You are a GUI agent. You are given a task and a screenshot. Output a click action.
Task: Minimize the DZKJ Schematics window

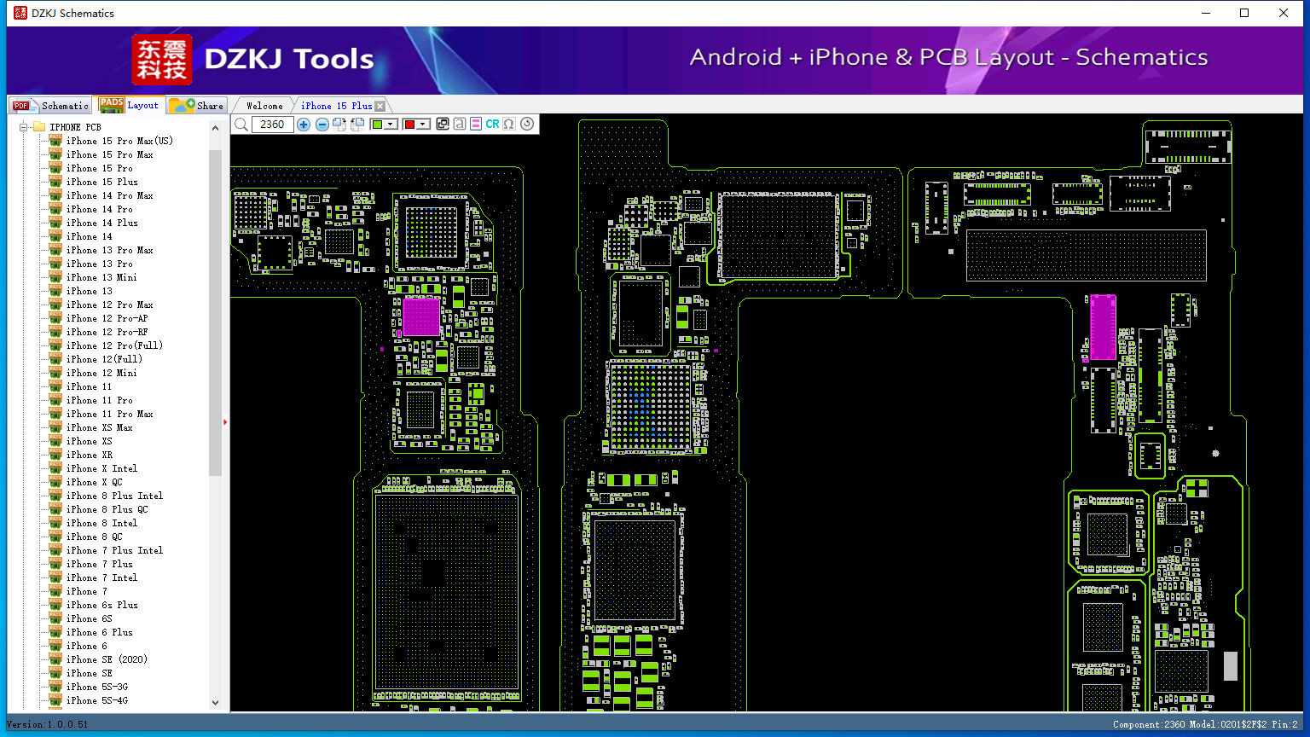[1206, 13]
